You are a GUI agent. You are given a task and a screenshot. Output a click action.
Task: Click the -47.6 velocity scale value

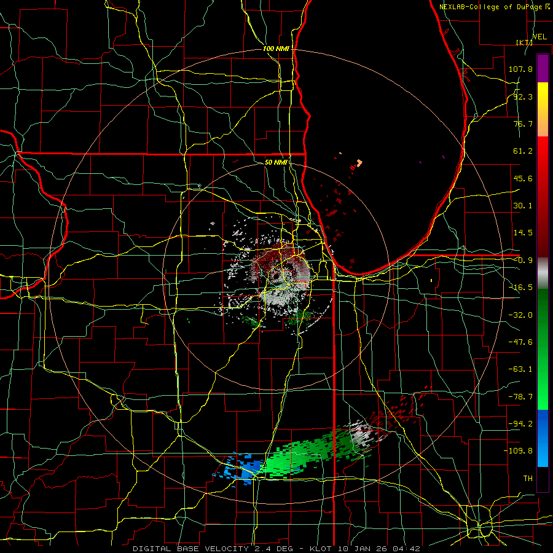coord(520,342)
